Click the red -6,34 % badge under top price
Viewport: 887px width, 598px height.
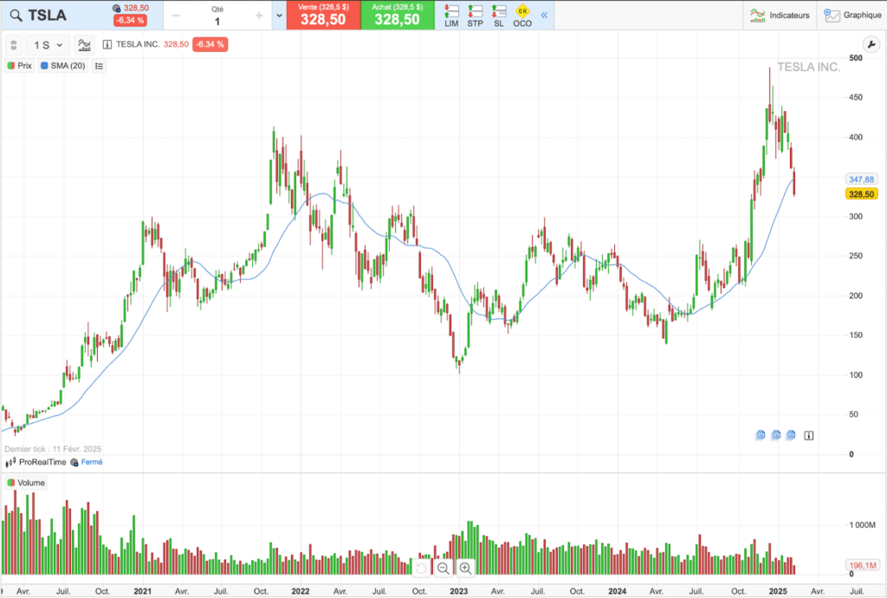[130, 21]
